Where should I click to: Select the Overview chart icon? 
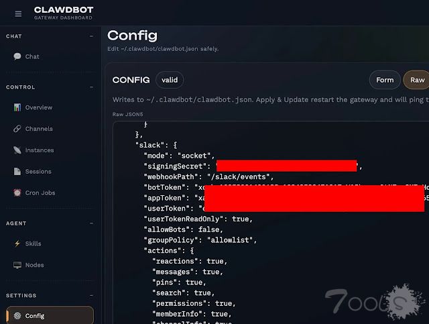point(17,108)
